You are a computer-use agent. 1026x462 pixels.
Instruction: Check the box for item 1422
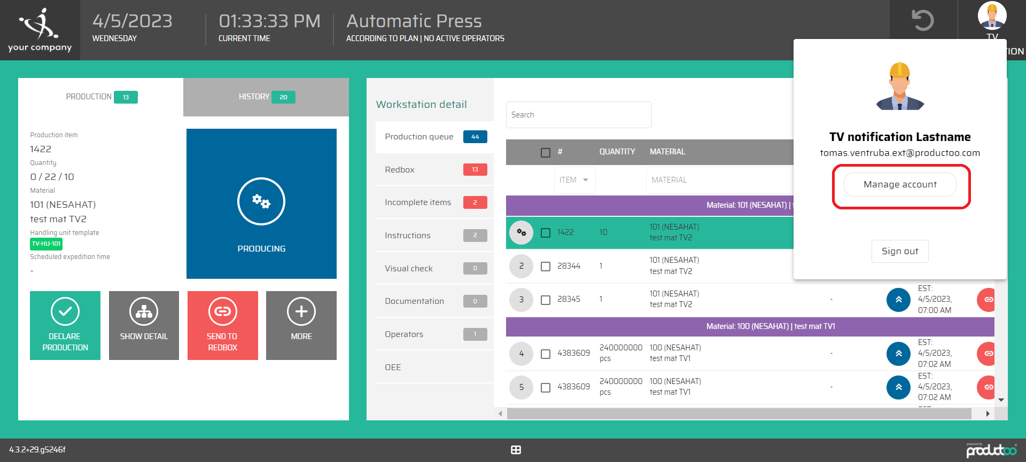pos(546,233)
